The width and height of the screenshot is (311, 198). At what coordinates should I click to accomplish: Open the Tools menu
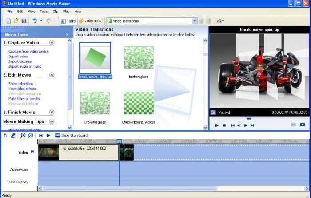(44, 12)
